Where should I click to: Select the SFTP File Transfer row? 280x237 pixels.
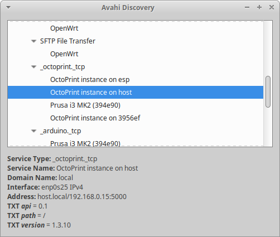pos(136,41)
